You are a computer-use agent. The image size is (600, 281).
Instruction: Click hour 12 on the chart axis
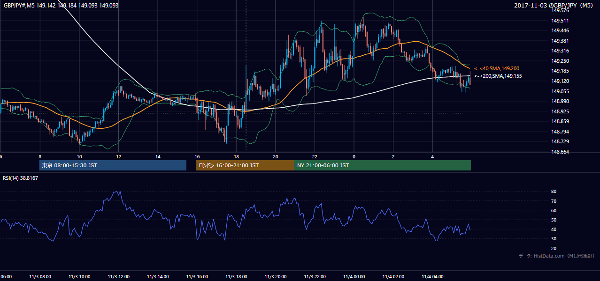coord(118,156)
